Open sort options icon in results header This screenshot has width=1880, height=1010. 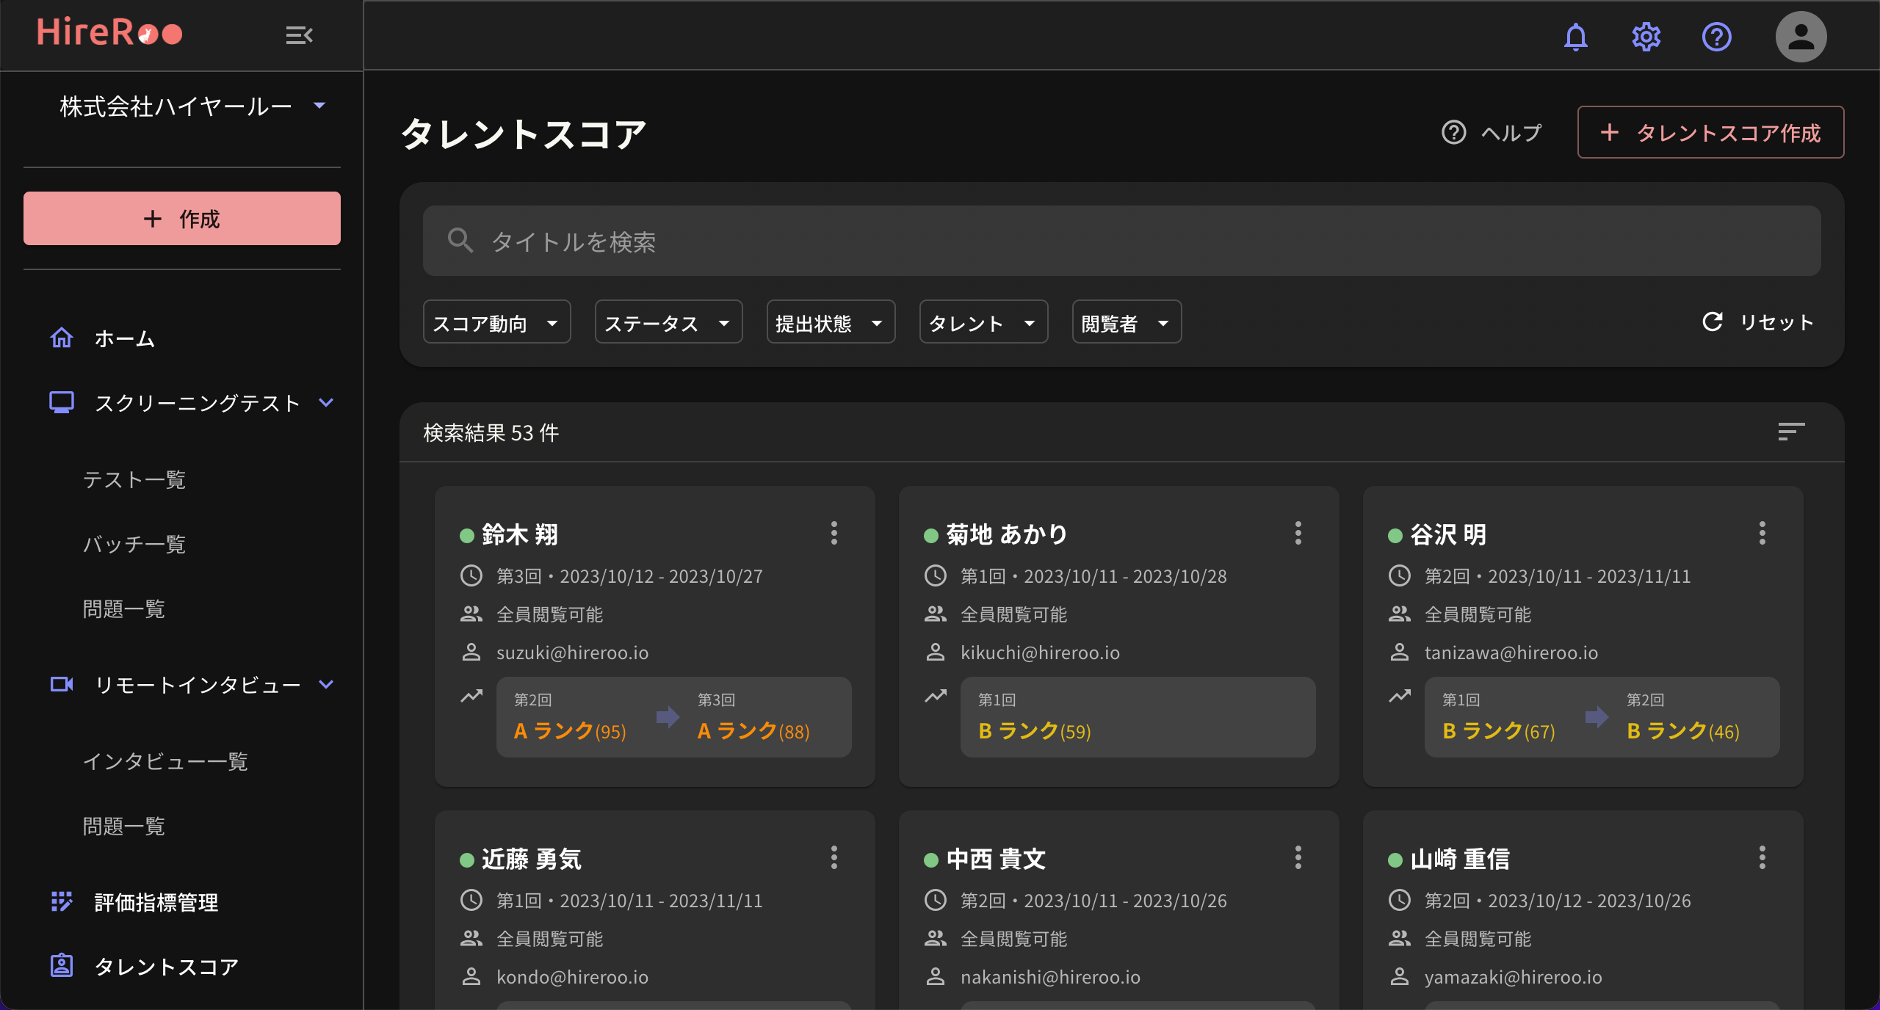tap(1790, 432)
